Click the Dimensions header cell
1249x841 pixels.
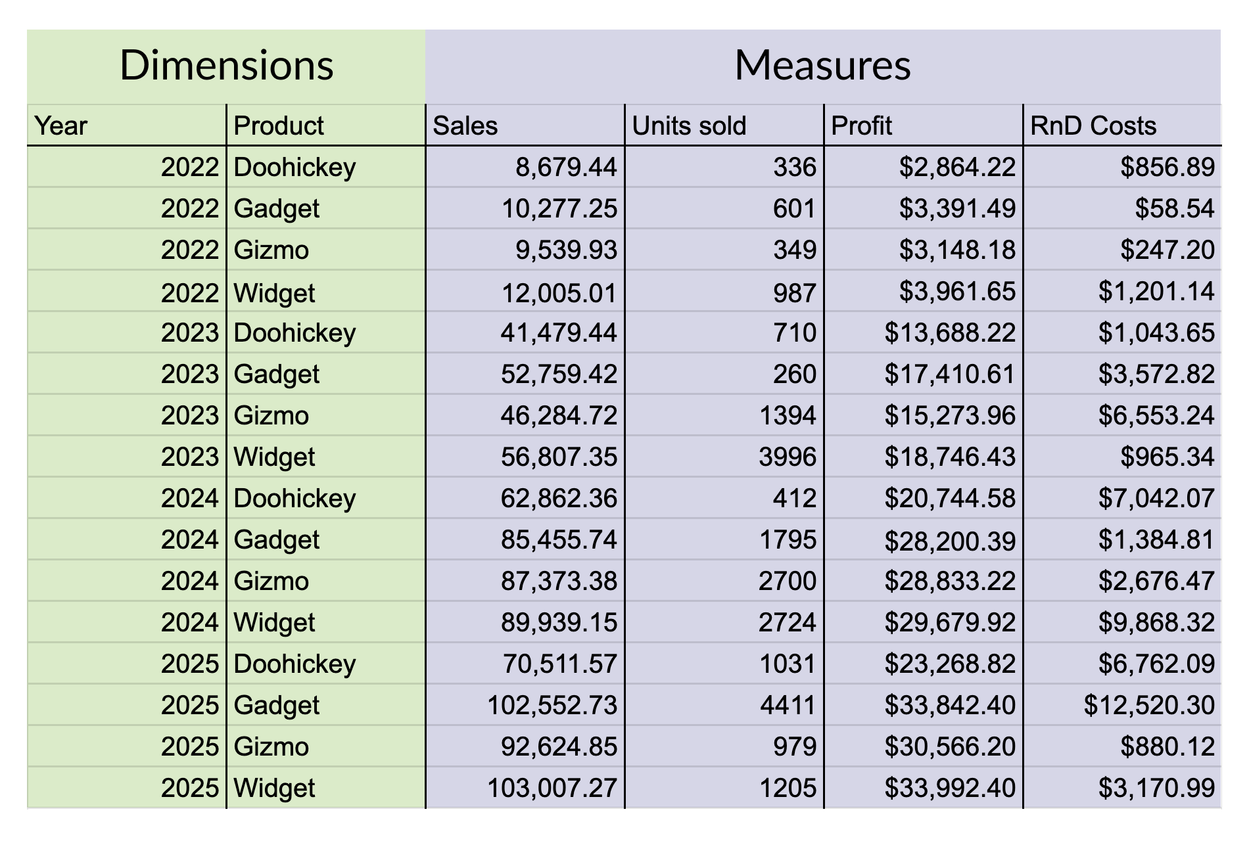click(x=226, y=66)
